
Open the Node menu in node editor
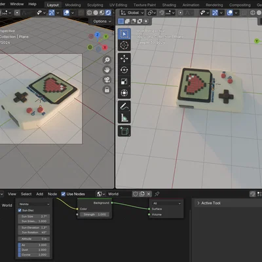[52, 194]
